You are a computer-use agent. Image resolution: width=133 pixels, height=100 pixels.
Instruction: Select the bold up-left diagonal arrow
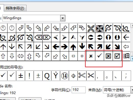pos(91,47)
